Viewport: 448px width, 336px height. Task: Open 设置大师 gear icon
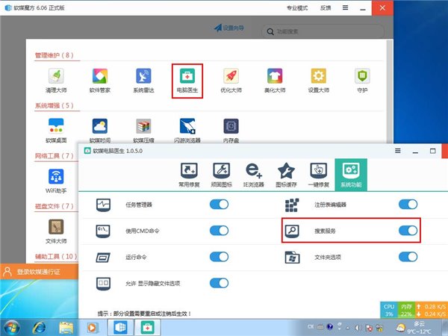[319, 76]
